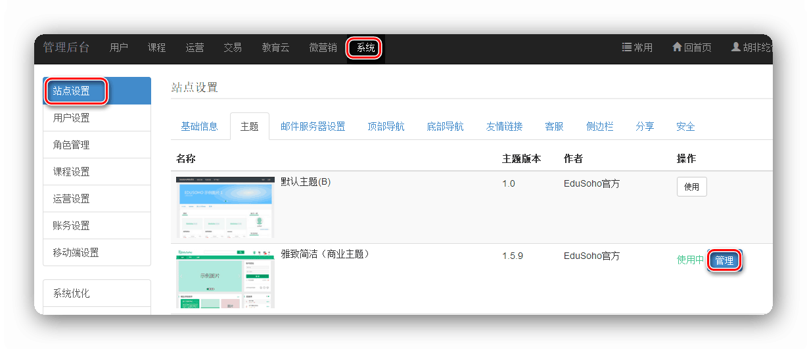
Task: Open the 顶部导航 tab
Action: tap(386, 126)
